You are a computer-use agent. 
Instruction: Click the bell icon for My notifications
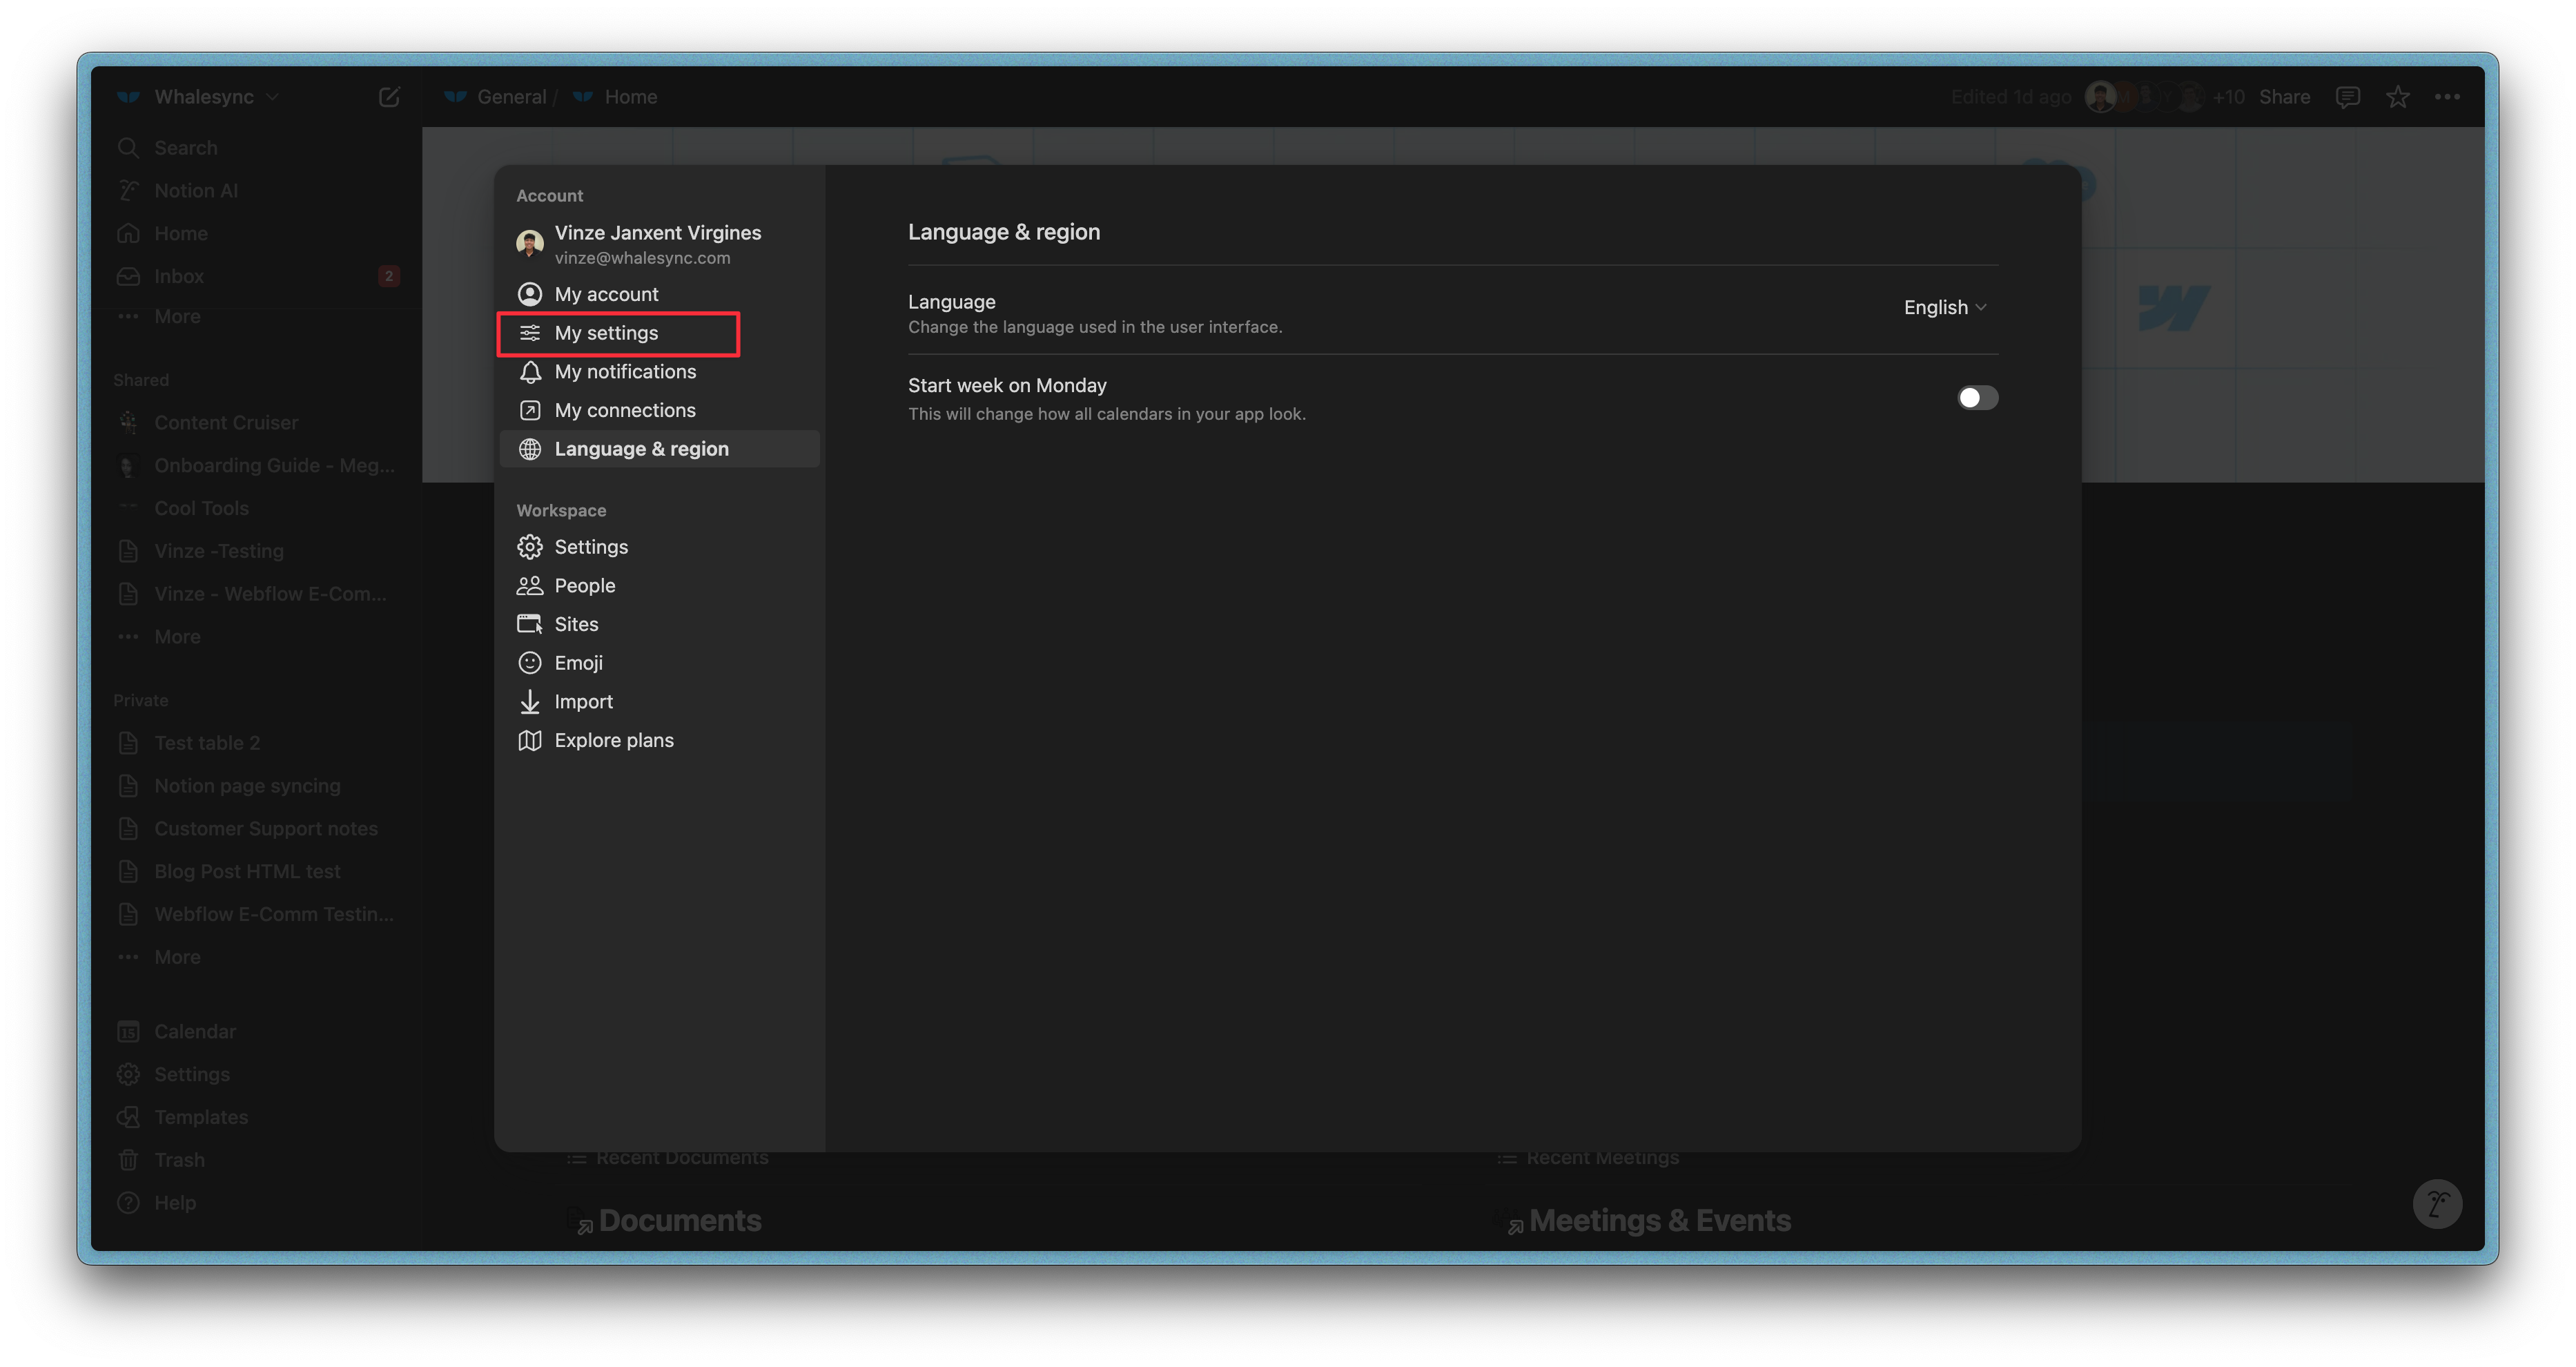(x=529, y=372)
